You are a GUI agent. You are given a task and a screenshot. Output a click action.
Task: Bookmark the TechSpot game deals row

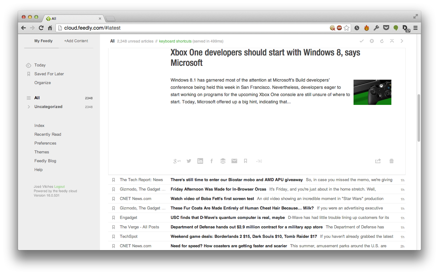pos(114,237)
